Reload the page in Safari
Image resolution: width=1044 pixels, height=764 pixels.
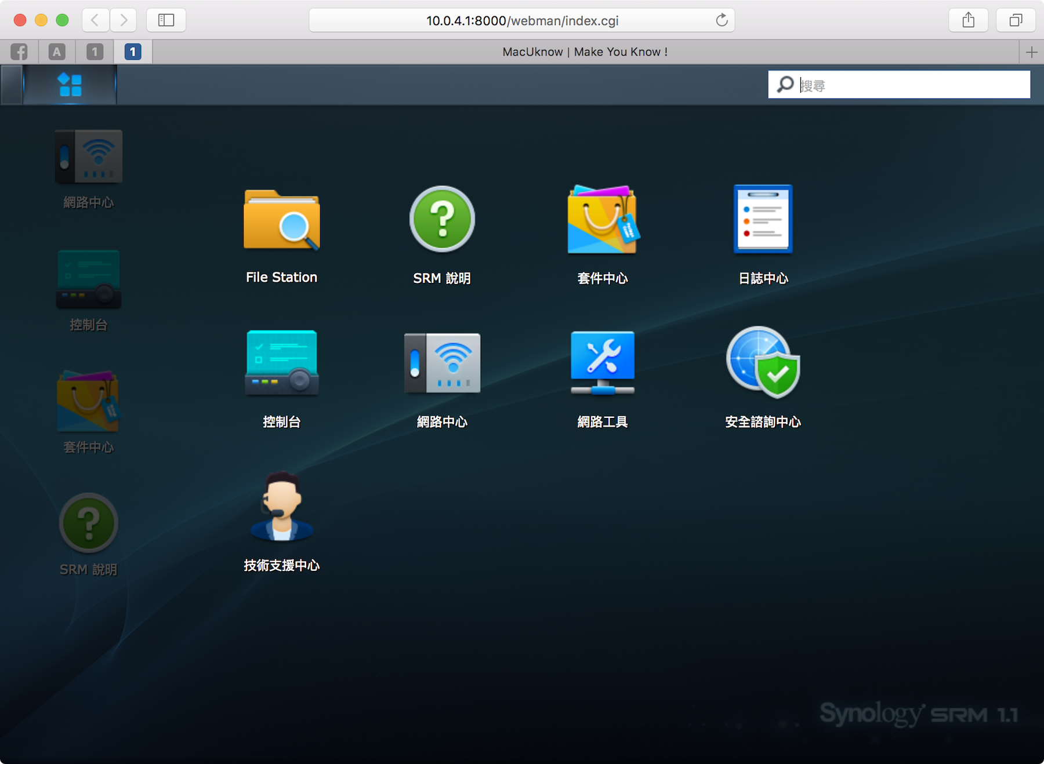[x=722, y=20]
